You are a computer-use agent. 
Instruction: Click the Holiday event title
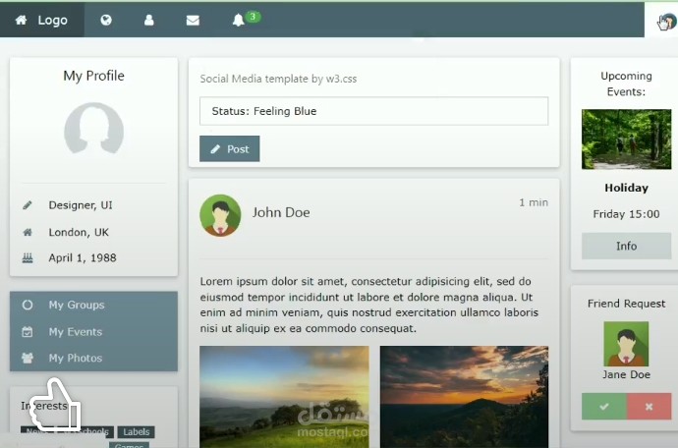tap(627, 188)
